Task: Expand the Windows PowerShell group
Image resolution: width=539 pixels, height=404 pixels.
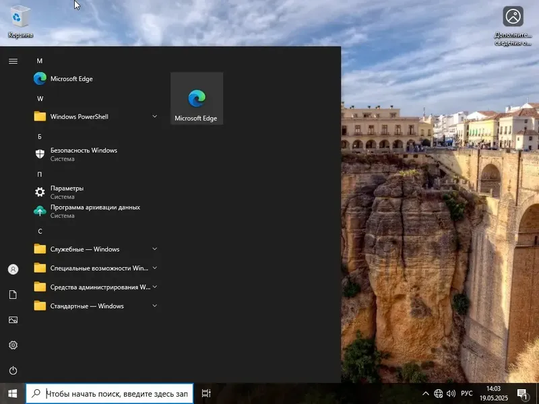Action: click(154, 116)
